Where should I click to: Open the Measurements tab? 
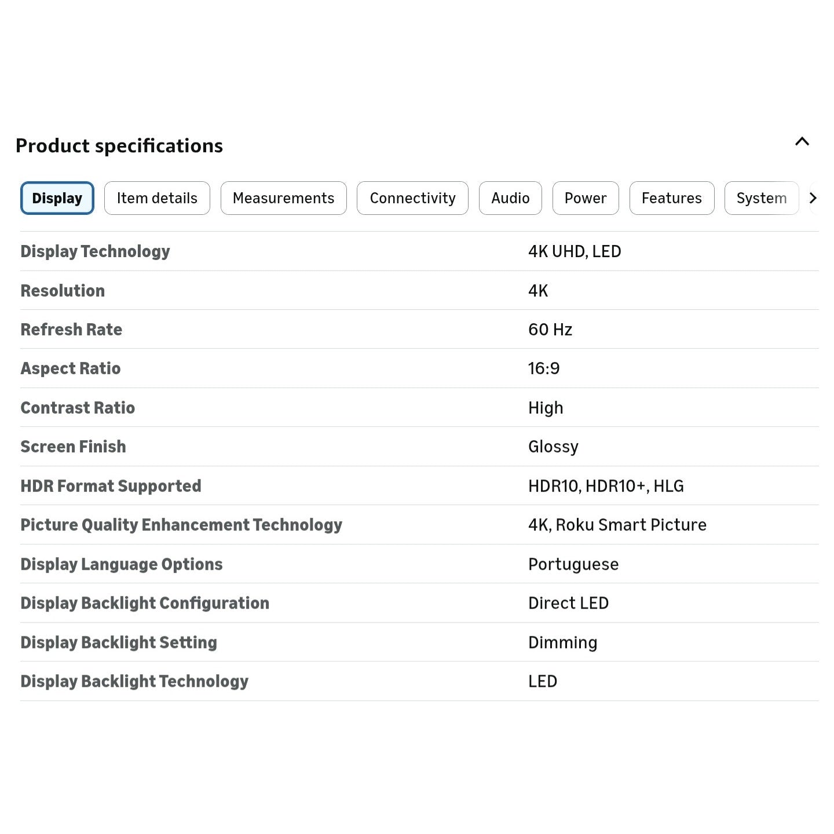point(283,198)
